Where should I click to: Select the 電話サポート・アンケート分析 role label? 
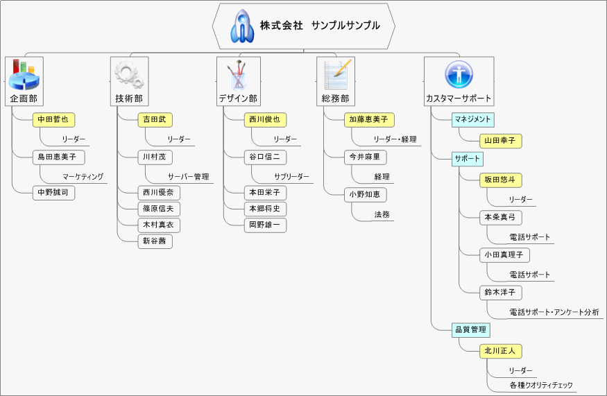[554, 313]
